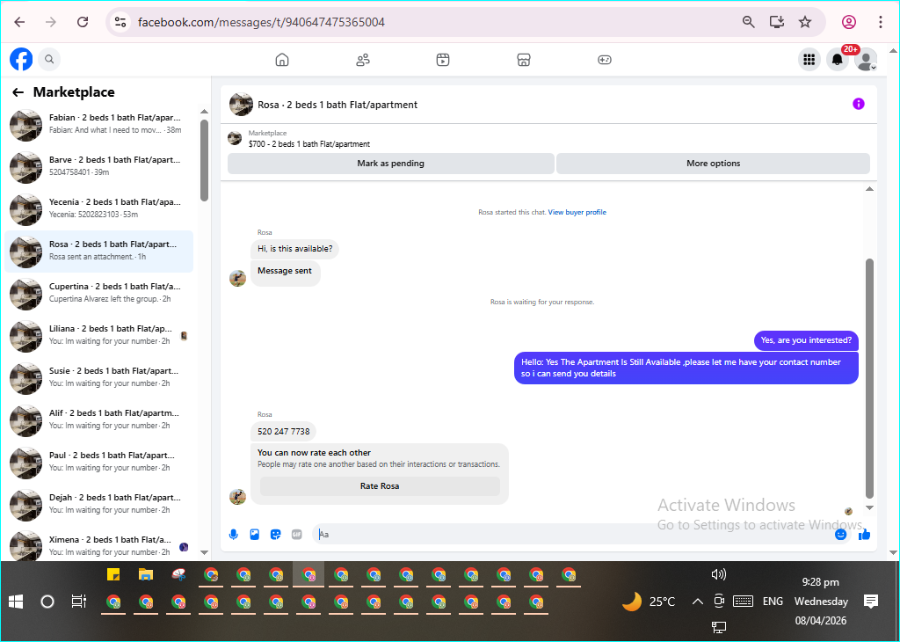The width and height of the screenshot is (900, 642).
Task: Click the 'Yes, are you interested?' message bubble
Action: point(806,340)
